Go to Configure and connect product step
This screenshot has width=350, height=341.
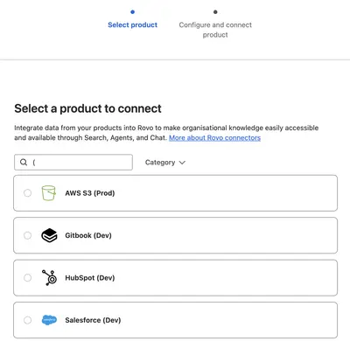[215, 30]
